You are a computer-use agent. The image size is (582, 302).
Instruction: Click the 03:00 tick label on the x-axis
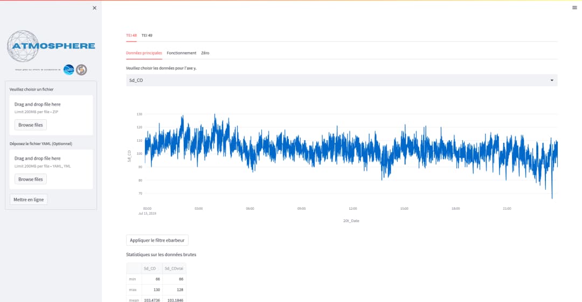pos(198,208)
